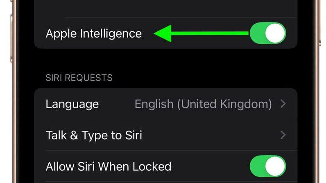Screen dimensions: 326x183
Task: Tap the Apple Intelligence label text
Action: pyautogui.click(x=93, y=33)
